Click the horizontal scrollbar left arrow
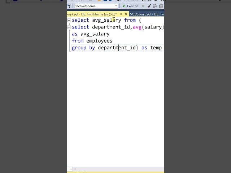This screenshot has width=231, height=173. point(75,169)
